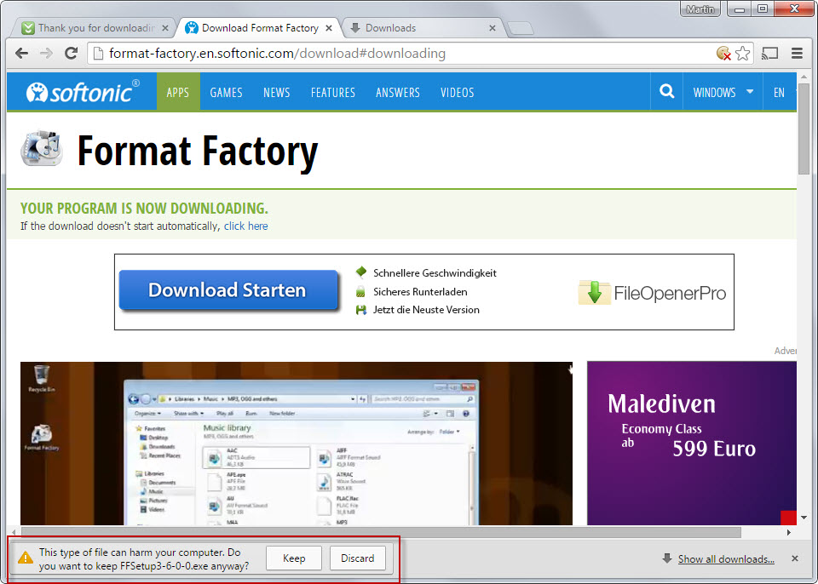
Task: Open EN language selector
Action: tap(780, 92)
